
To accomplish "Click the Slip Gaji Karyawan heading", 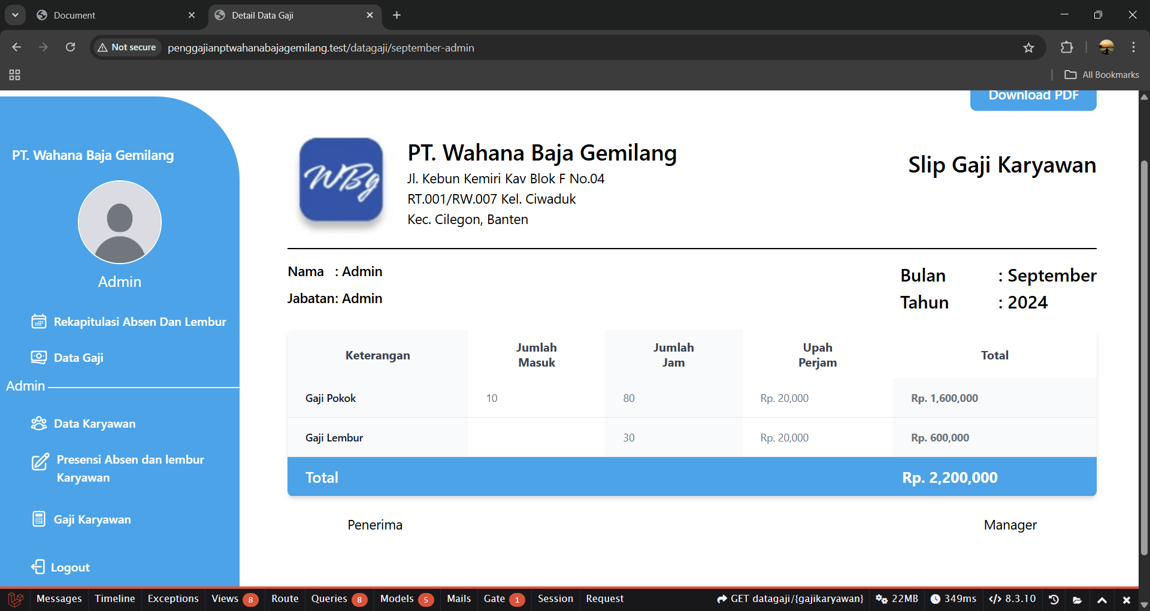I will pyautogui.click(x=1002, y=165).
